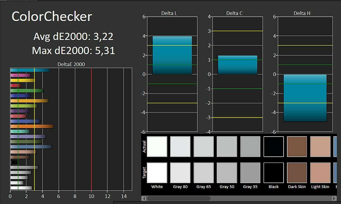This screenshot has height=204, width=341.
Task: Click the cyan bar in Delta H chart
Action: click(x=305, y=98)
